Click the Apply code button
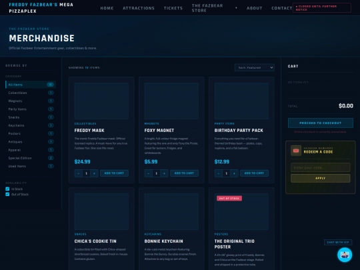 (321, 178)
